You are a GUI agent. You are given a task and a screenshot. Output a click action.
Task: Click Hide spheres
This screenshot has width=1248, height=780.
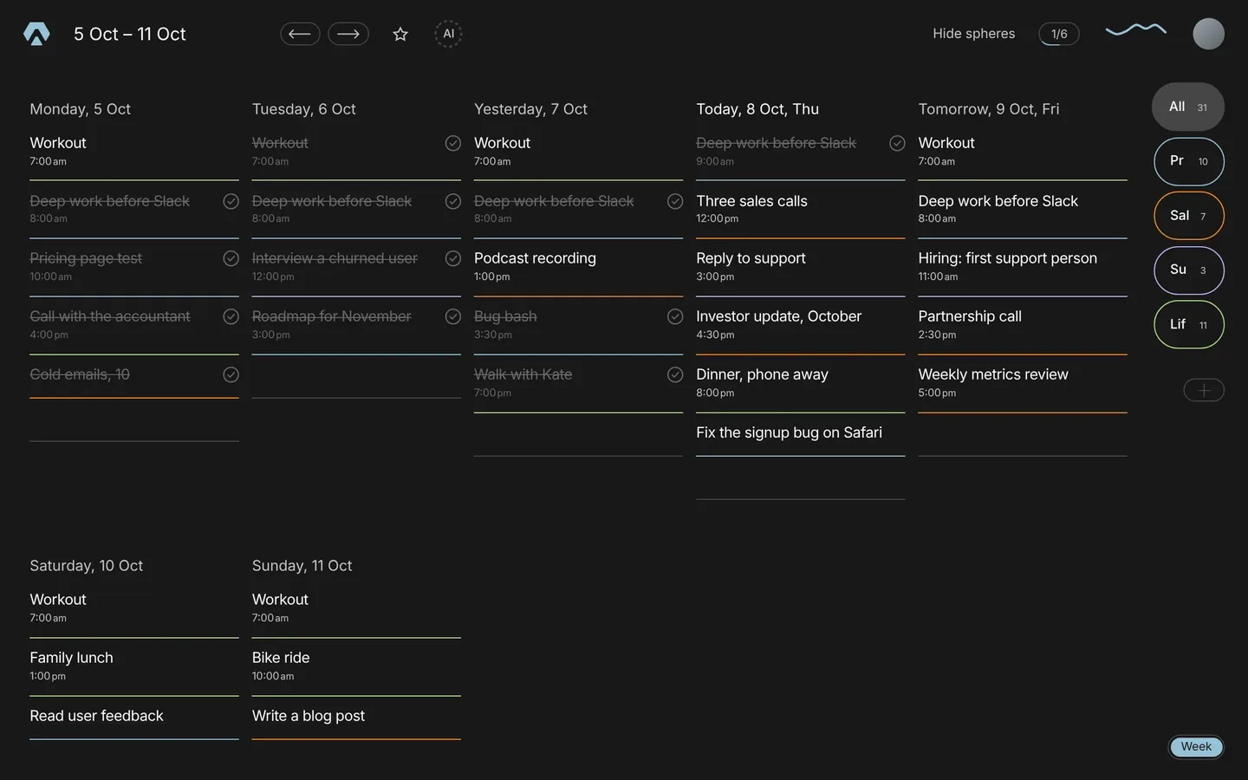click(x=973, y=34)
